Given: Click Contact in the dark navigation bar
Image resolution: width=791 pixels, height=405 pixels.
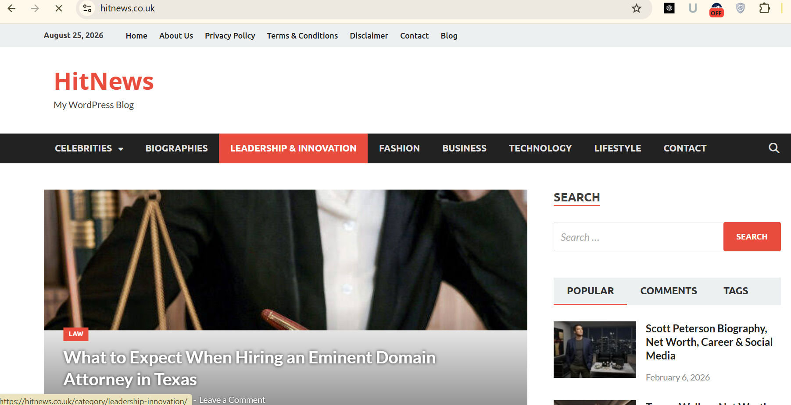Looking at the screenshot, I should pos(685,148).
